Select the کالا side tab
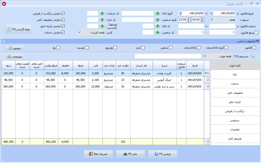261x163 pixels. (x=235, y=75)
